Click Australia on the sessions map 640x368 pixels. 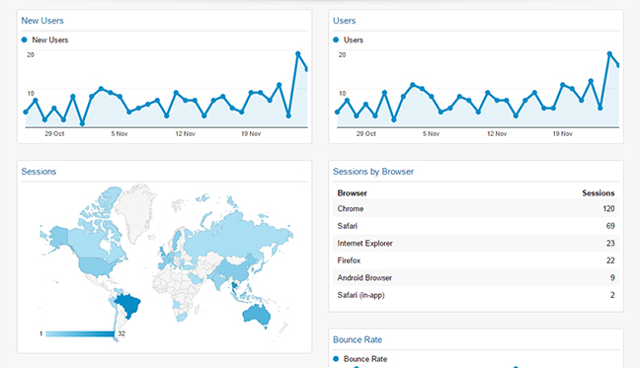[x=257, y=315]
